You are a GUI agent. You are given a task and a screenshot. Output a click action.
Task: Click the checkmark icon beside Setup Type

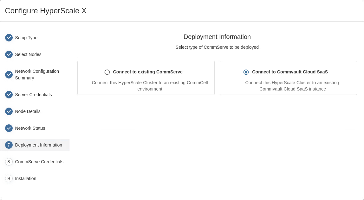(9, 38)
